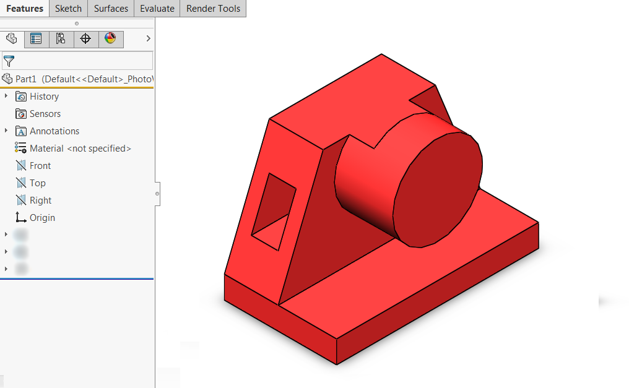Select the Front plane in the tree
This screenshot has width=629, height=388.
tap(40, 166)
